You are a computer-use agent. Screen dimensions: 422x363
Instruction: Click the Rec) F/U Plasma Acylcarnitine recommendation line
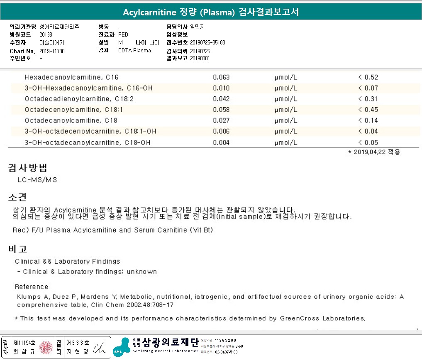[x=113, y=230]
